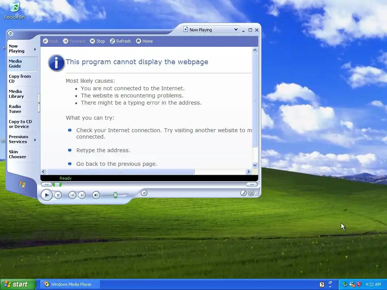387x290 pixels.
Task: Click Forward in the browser toolbar
Action: coord(74,41)
